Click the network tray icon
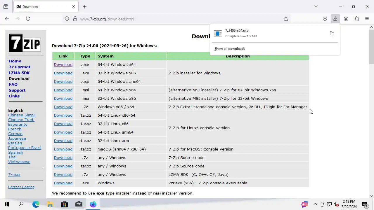This screenshot has height=210, width=374. pyautogui.click(x=329, y=204)
